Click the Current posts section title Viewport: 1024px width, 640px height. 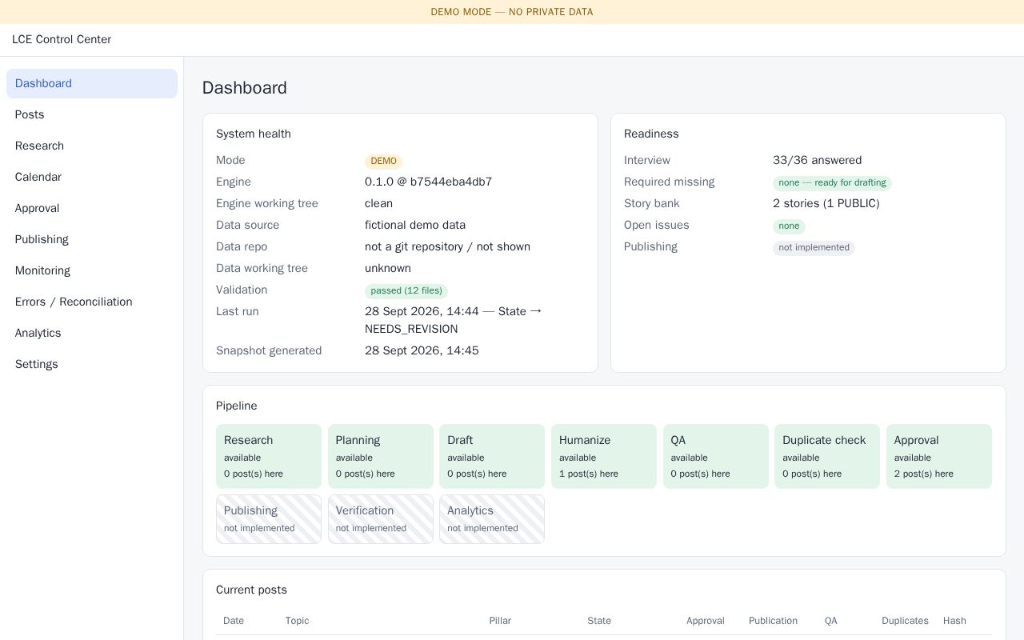point(251,590)
